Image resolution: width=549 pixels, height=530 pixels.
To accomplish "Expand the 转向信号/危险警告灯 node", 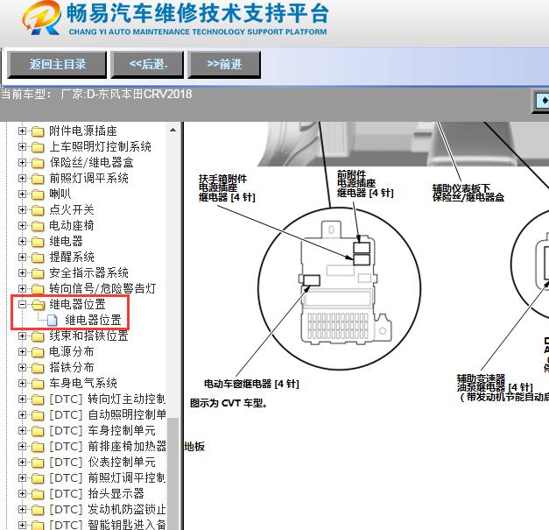I will click(x=22, y=288).
